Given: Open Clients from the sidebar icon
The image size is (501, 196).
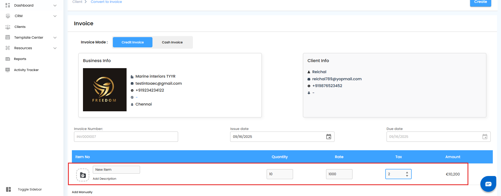Looking at the screenshot, I should click(8, 27).
